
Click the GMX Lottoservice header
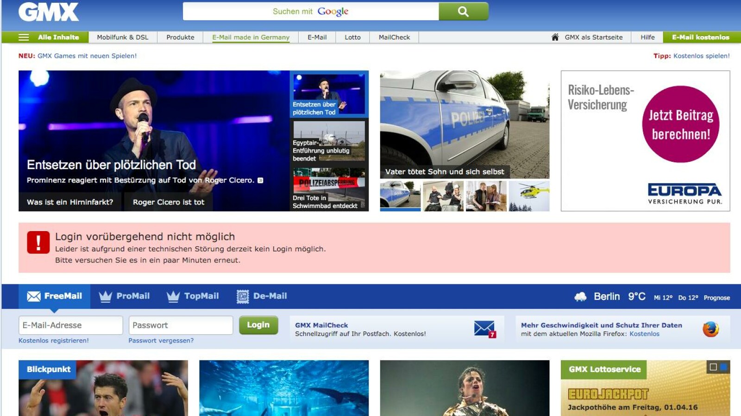[x=604, y=369]
